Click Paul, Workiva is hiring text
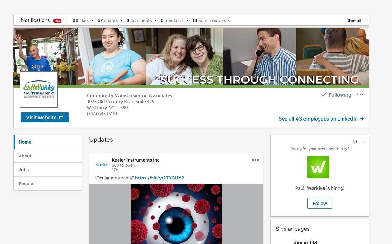This screenshot has height=244, width=392. click(320, 188)
